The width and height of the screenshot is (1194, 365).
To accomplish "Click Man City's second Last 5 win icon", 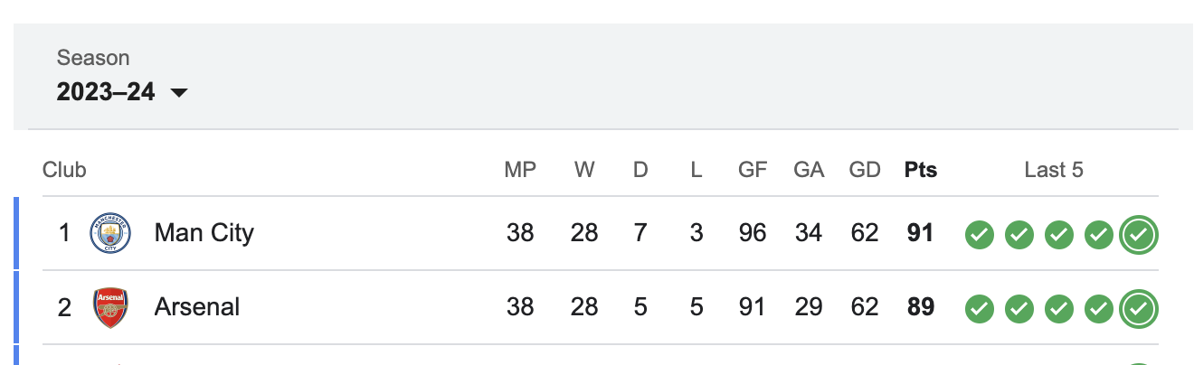I will pos(1019,235).
